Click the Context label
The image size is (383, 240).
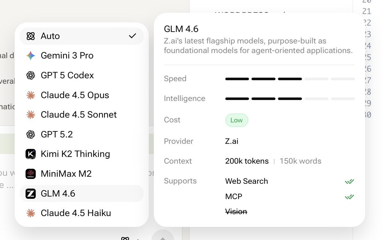(178, 161)
